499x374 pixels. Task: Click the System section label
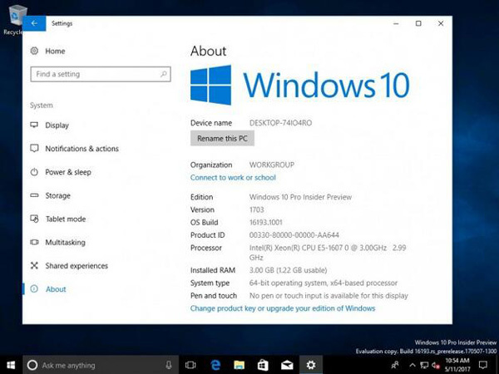42,106
